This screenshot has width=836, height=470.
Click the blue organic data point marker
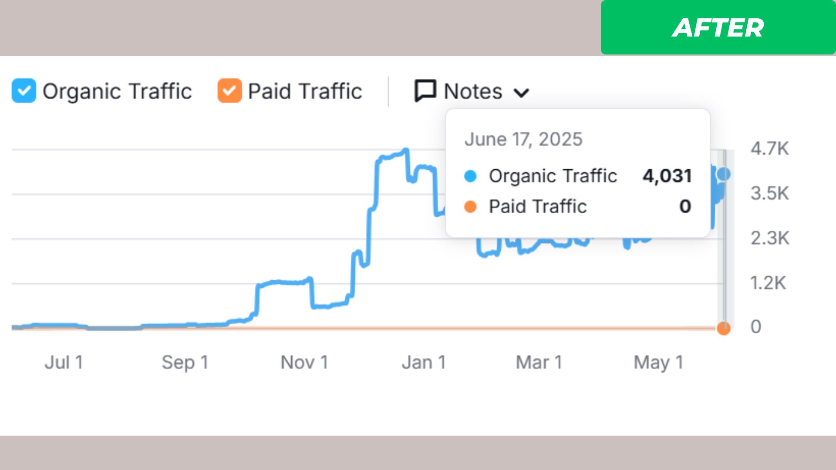coord(724,174)
